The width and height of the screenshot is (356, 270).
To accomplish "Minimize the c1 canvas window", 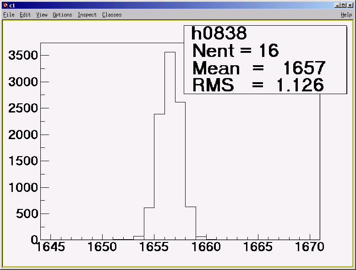I will pos(337,5).
